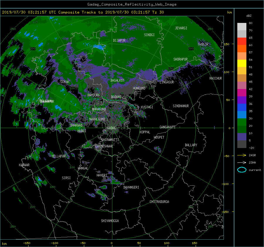
Task: Click the DAVANGERI place name
Action: tap(131, 187)
